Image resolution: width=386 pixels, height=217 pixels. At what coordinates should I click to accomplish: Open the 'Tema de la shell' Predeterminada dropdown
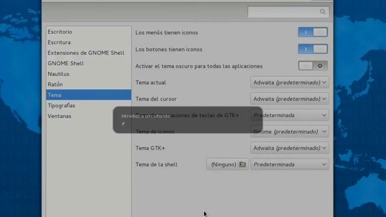click(x=289, y=165)
